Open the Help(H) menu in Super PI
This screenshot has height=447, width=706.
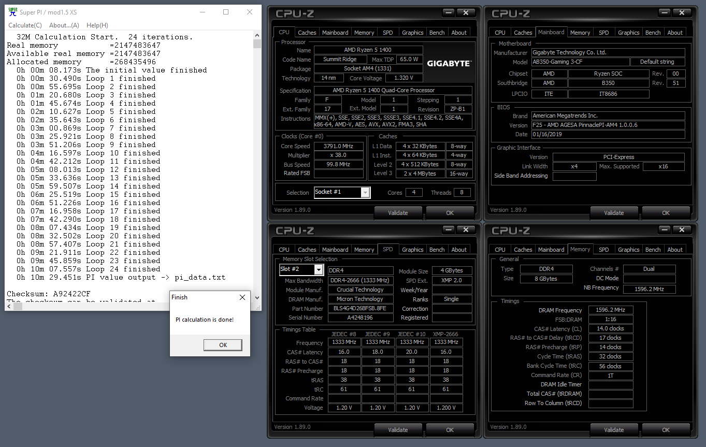coord(97,25)
